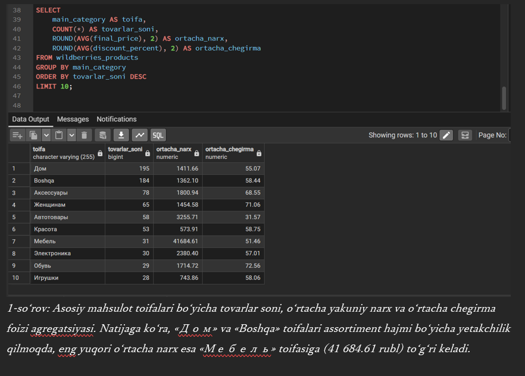Image resolution: width=525 pixels, height=376 pixels.
Task: Select the tovarlar_soni column header
Action: click(x=129, y=153)
